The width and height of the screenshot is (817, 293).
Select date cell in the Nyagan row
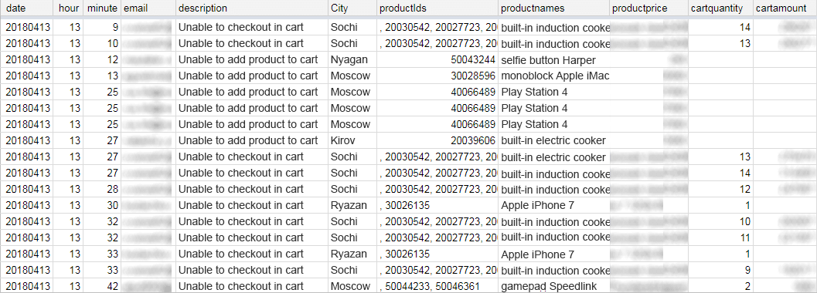26,59
